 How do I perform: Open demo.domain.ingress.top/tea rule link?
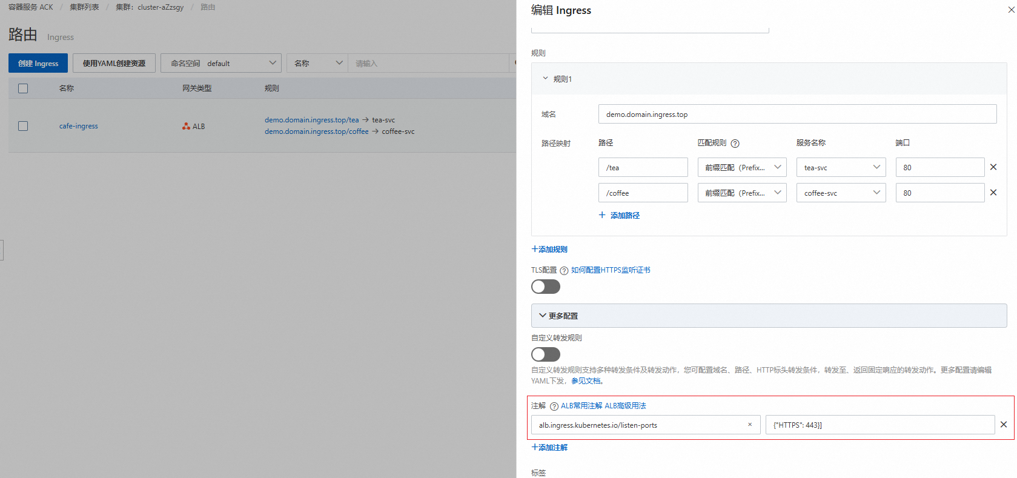pyautogui.click(x=311, y=120)
